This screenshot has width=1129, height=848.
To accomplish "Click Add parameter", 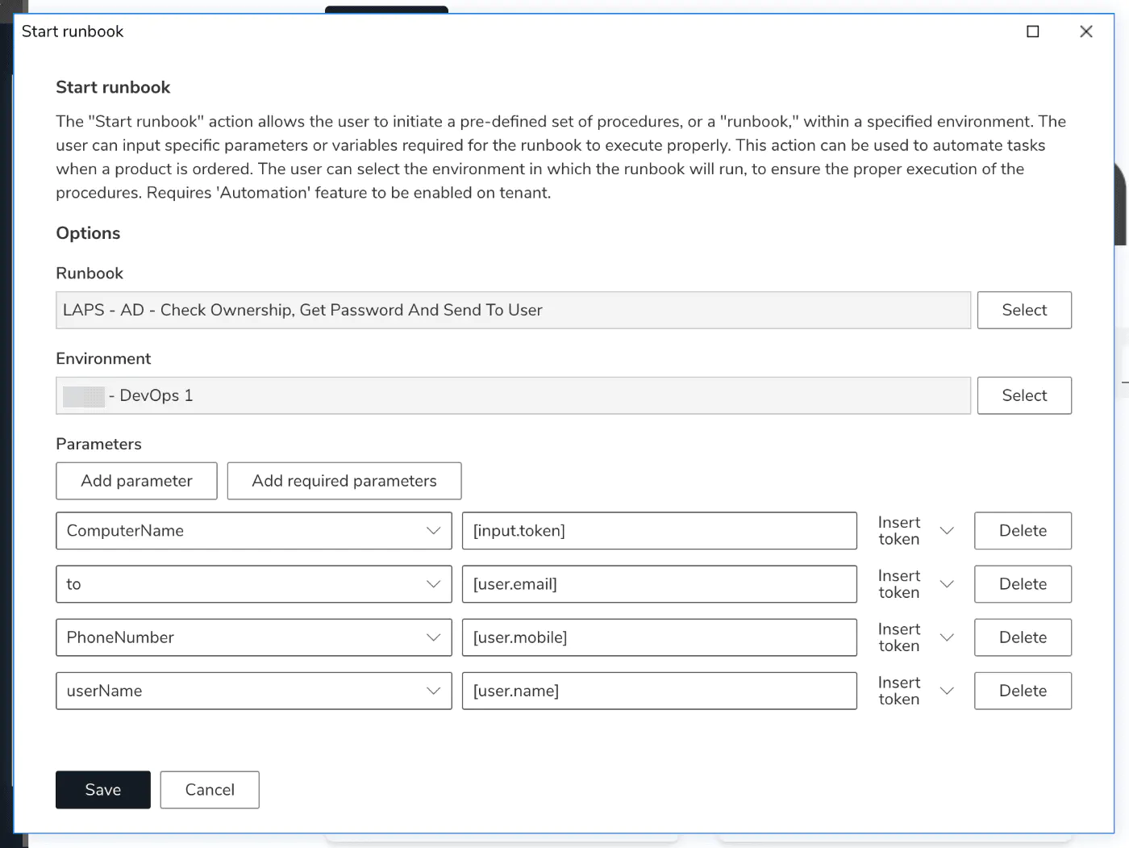I will point(136,481).
